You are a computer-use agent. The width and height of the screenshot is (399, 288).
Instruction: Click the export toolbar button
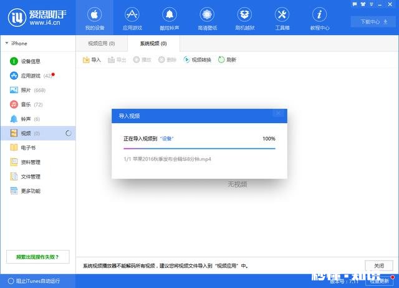pos(117,60)
